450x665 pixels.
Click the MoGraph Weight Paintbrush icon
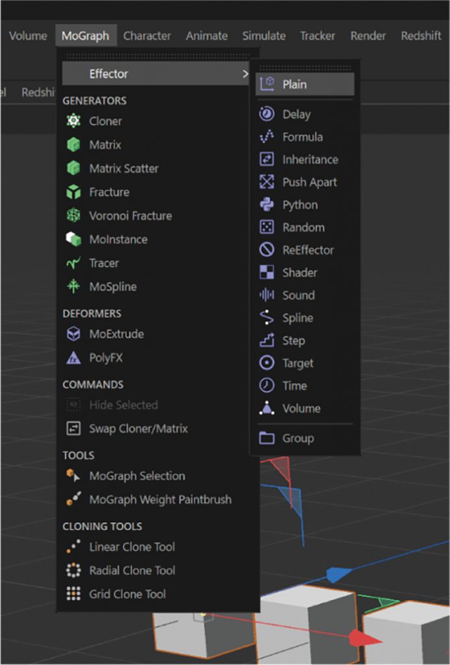pyautogui.click(x=73, y=499)
